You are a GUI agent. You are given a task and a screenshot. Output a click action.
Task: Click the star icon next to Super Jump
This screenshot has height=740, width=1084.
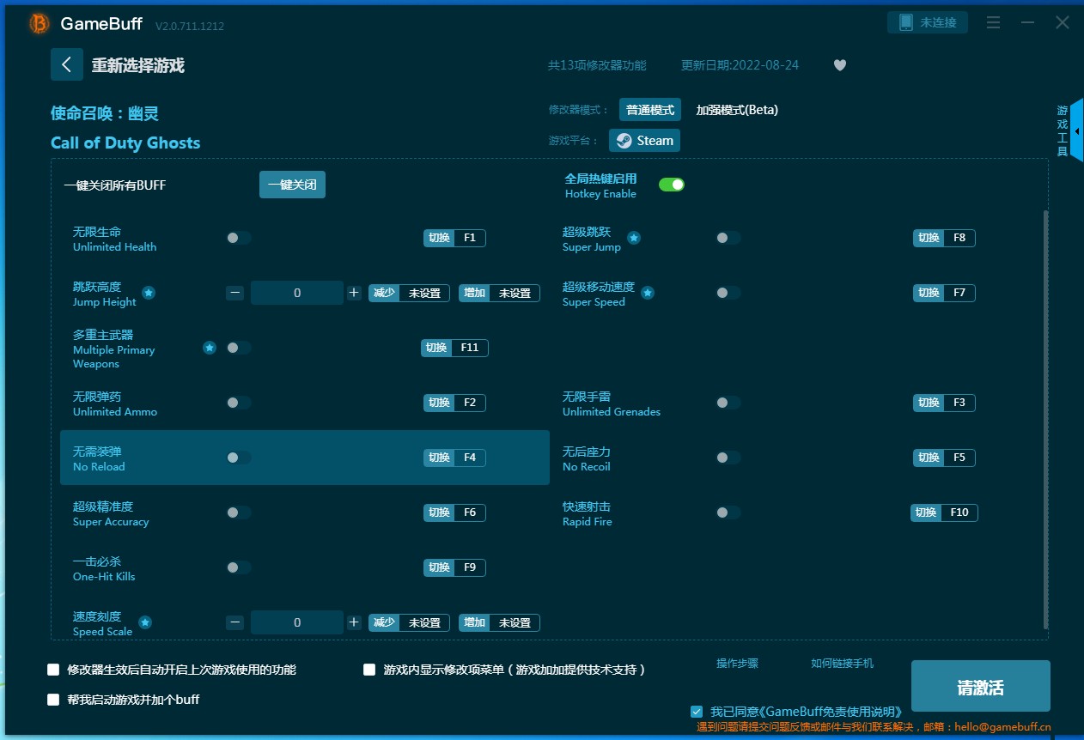634,238
